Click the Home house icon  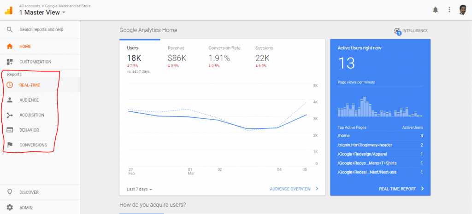tap(10, 46)
